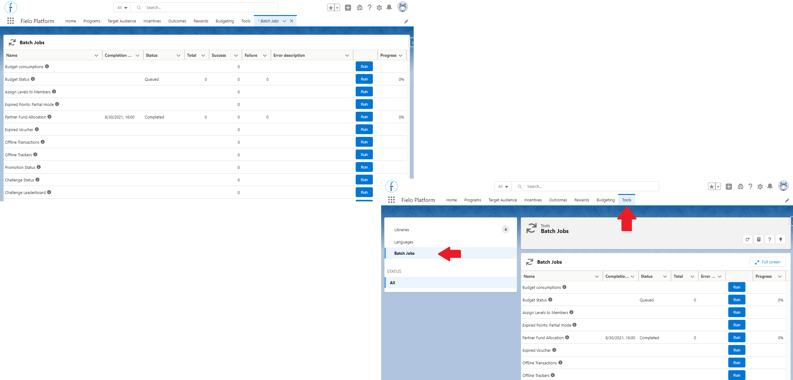Click the question mark button in Tools Batch Jobs header
This screenshot has width=793, height=380.
coord(770,239)
